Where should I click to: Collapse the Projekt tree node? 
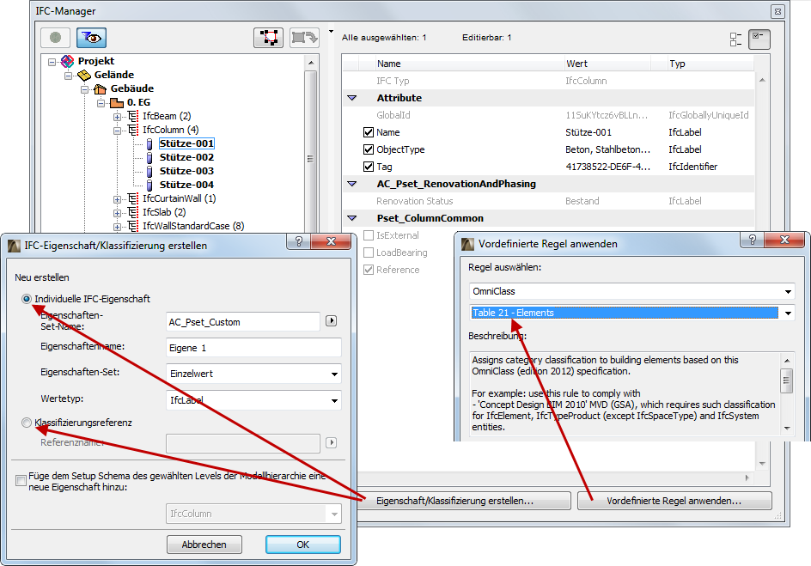(52, 62)
